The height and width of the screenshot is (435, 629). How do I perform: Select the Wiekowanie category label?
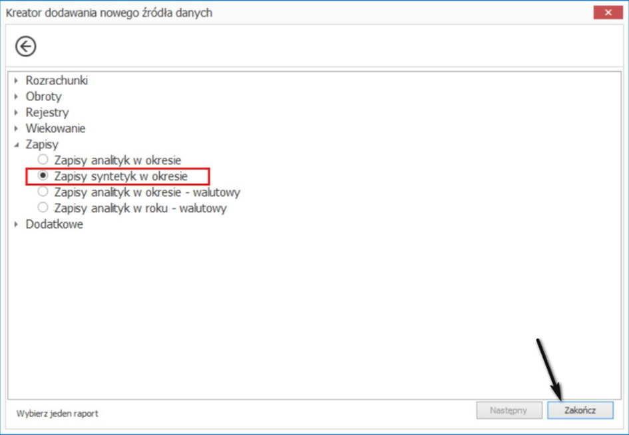(x=55, y=128)
